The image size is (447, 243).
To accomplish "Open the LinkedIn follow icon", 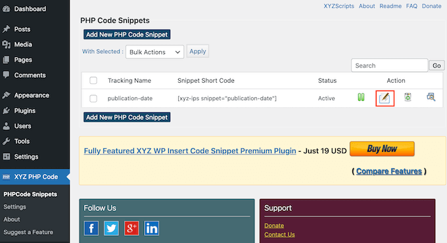I will tap(151, 228).
